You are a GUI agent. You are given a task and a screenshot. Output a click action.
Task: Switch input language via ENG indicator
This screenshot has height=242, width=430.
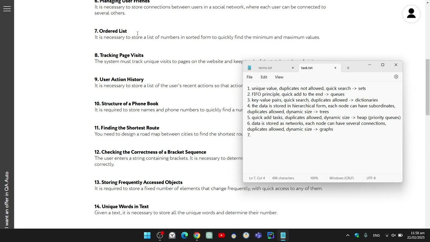click(x=376, y=235)
